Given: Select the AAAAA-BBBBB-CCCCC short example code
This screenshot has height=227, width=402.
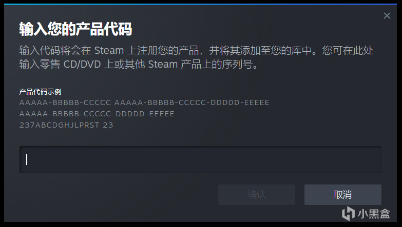Looking at the screenshot, I should pyautogui.click(x=65, y=102).
